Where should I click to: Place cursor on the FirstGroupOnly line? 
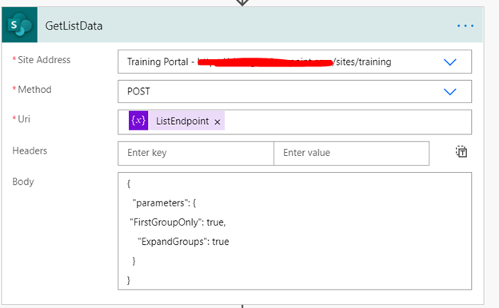coord(178,222)
